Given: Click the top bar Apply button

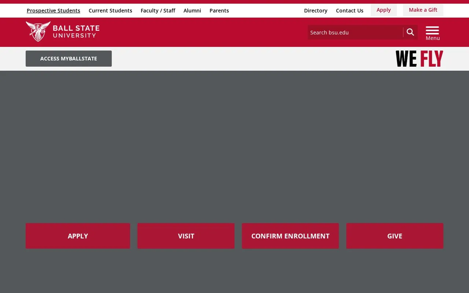Looking at the screenshot, I should click(384, 10).
